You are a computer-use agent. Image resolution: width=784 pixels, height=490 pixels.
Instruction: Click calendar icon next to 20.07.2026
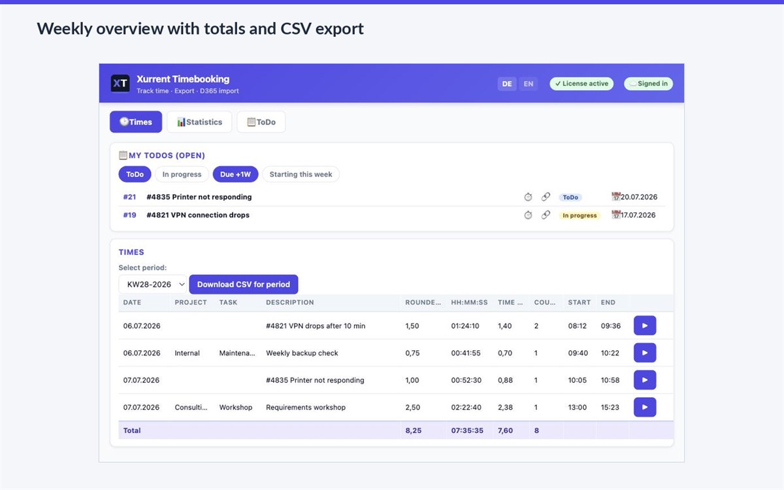point(615,197)
